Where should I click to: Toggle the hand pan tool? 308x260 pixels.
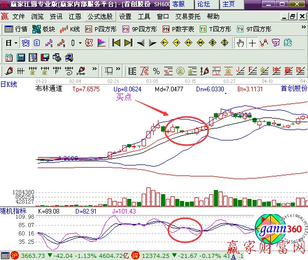pos(240,43)
